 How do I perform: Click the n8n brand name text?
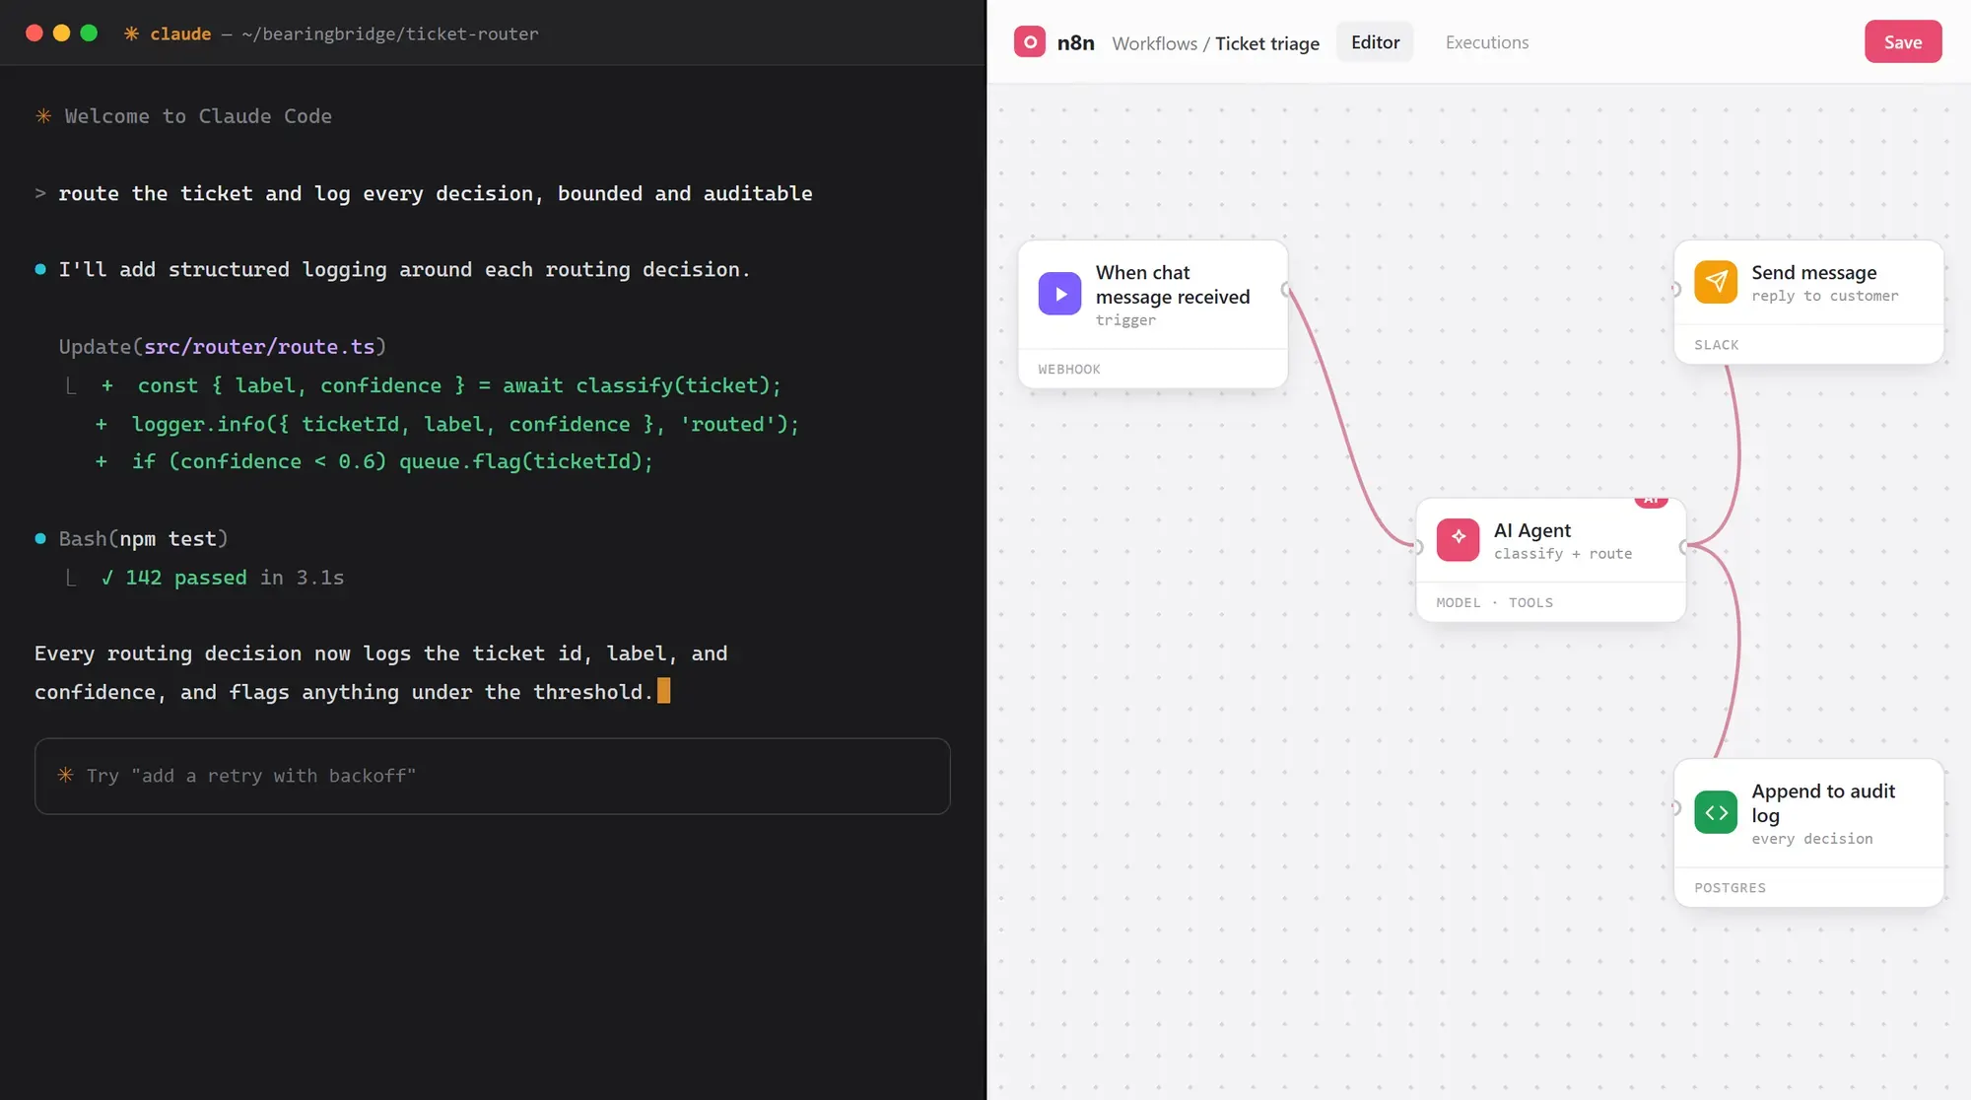(x=1075, y=41)
